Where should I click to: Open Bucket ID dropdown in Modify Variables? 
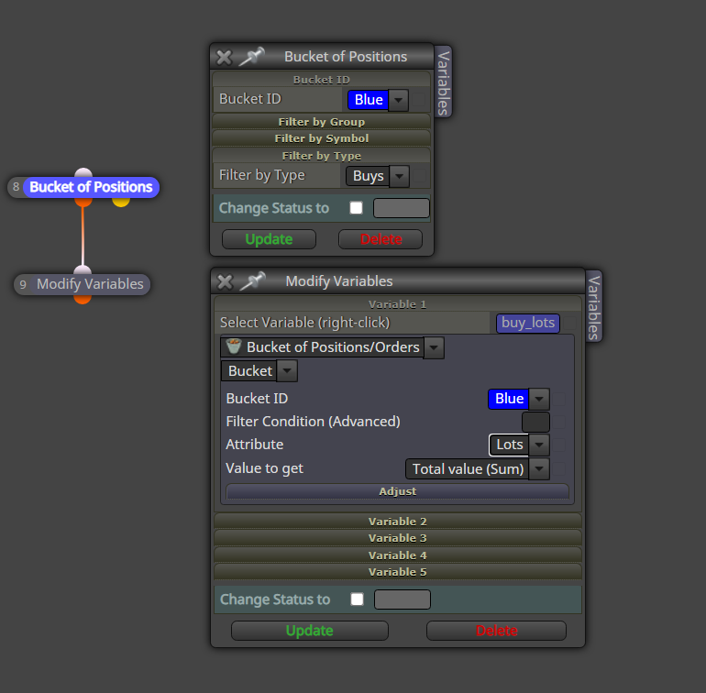[539, 399]
